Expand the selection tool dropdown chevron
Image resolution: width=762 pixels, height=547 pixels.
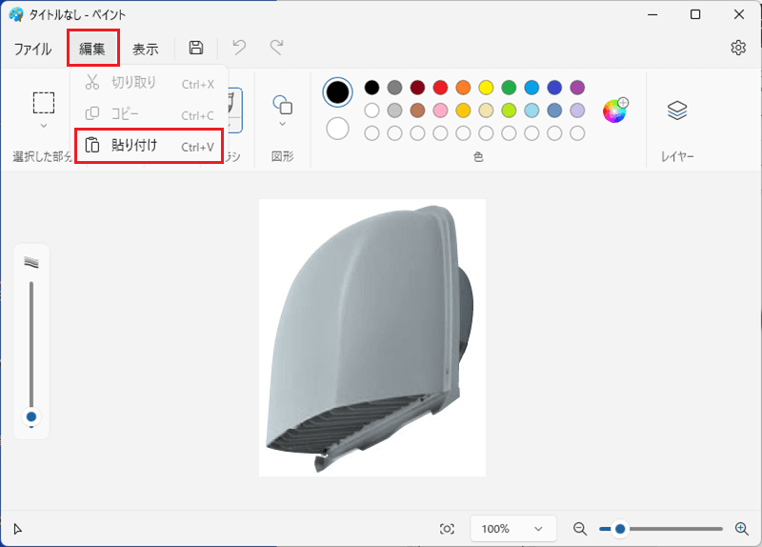(x=44, y=126)
